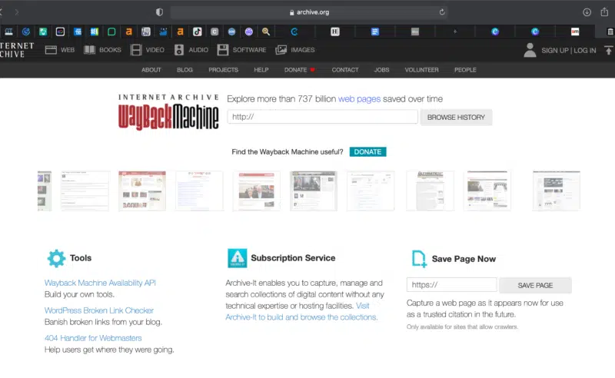The width and height of the screenshot is (615, 378).
Task: Click the user avatar icon beside Sign Up
Action: 530,50
